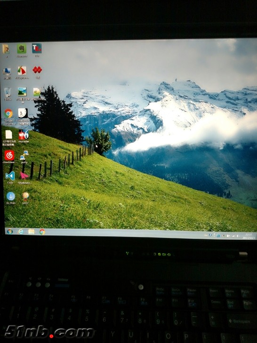Open the TeX editor desktop shortcut
The height and width of the screenshot is (343, 257).
[37, 49]
